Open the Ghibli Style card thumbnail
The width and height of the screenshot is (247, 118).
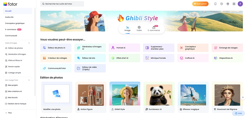point(125,95)
